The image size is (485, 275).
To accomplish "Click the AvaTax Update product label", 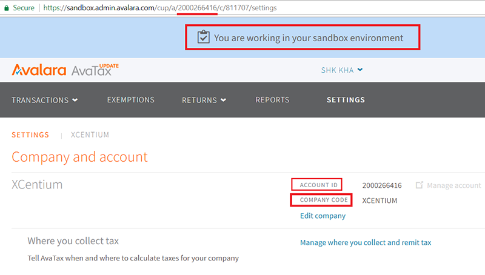I will tap(95, 70).
